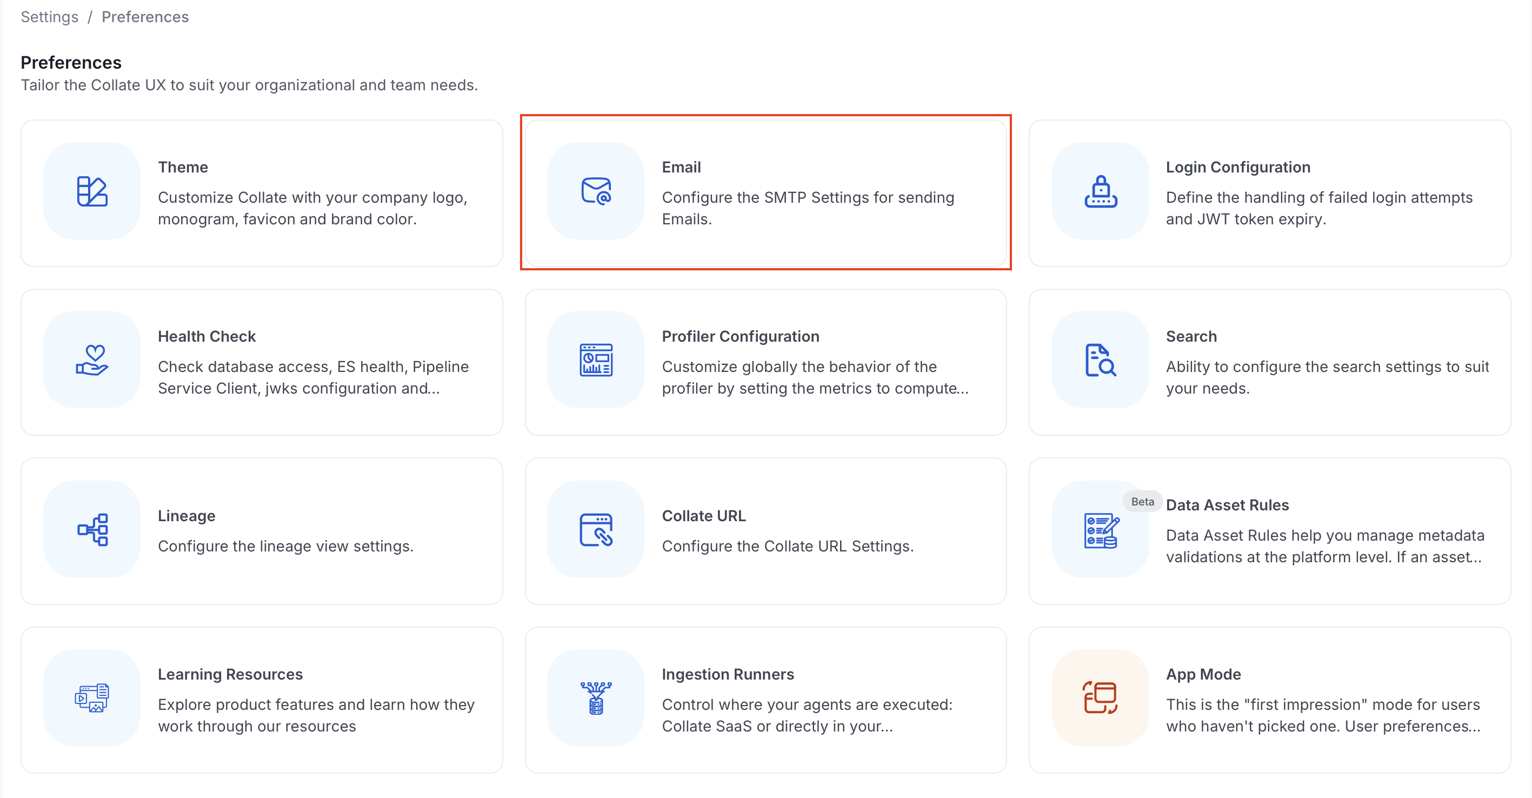This screenshot has width=1532, height=798.
Task: Click 'Ability to configure the search settings' text
Action: point(1327,377)
